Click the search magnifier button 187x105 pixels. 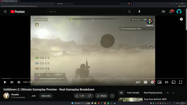tap(129, 12)
